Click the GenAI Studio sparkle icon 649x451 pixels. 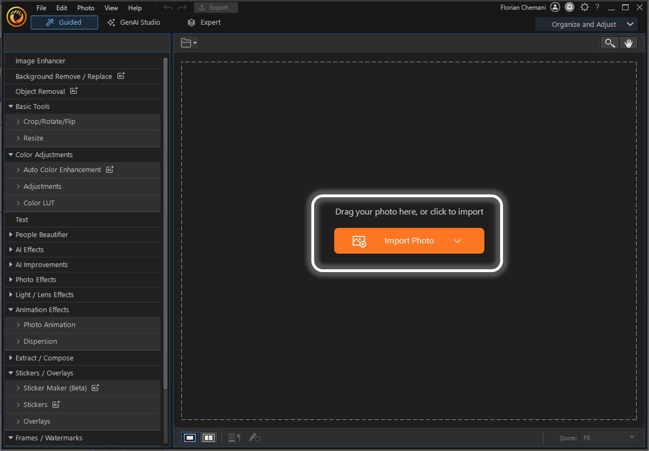tap(111, 22)
